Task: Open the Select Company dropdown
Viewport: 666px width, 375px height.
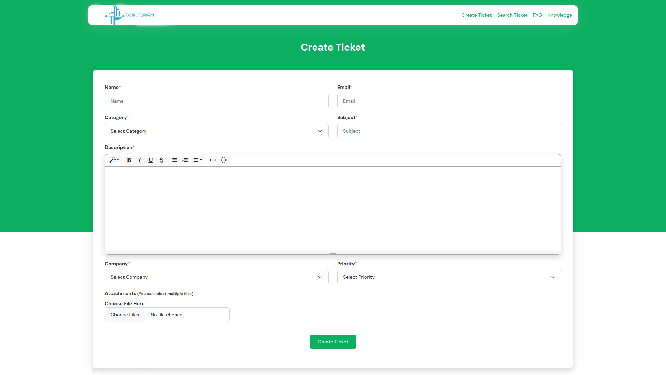Action: tap(216, 277)
